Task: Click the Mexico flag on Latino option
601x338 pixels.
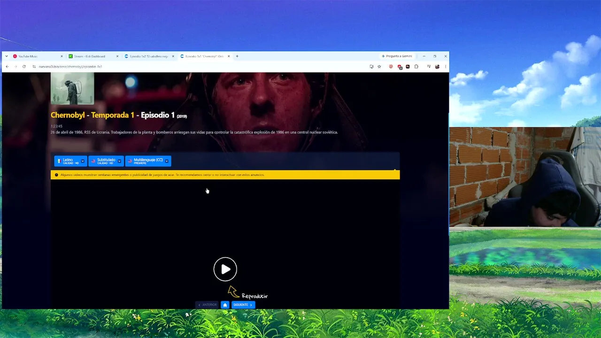Action: pyautogui.click(x=59, y=161)
